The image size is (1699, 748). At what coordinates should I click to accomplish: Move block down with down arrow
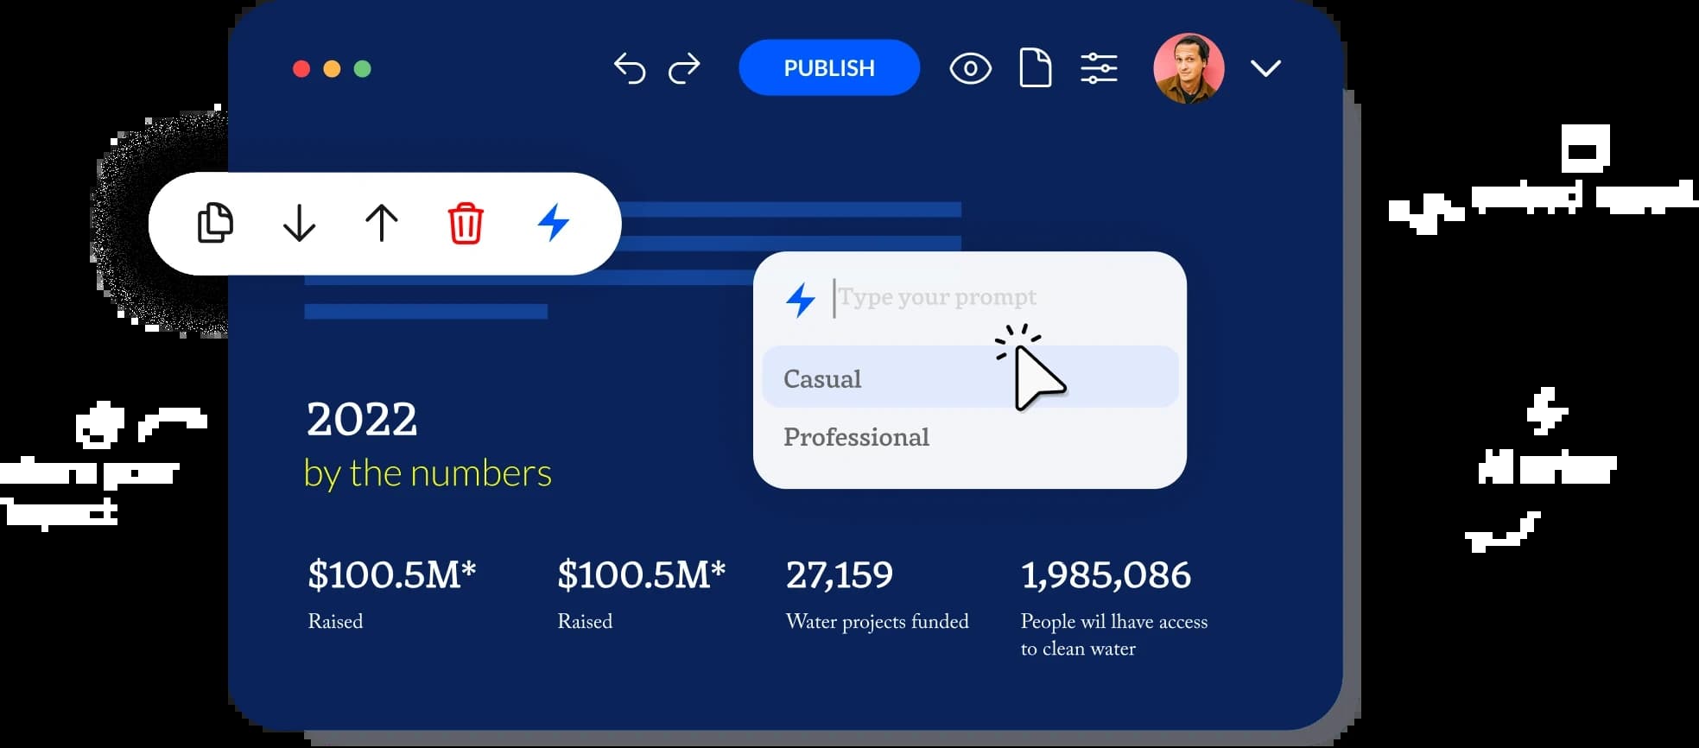point(299,223)
